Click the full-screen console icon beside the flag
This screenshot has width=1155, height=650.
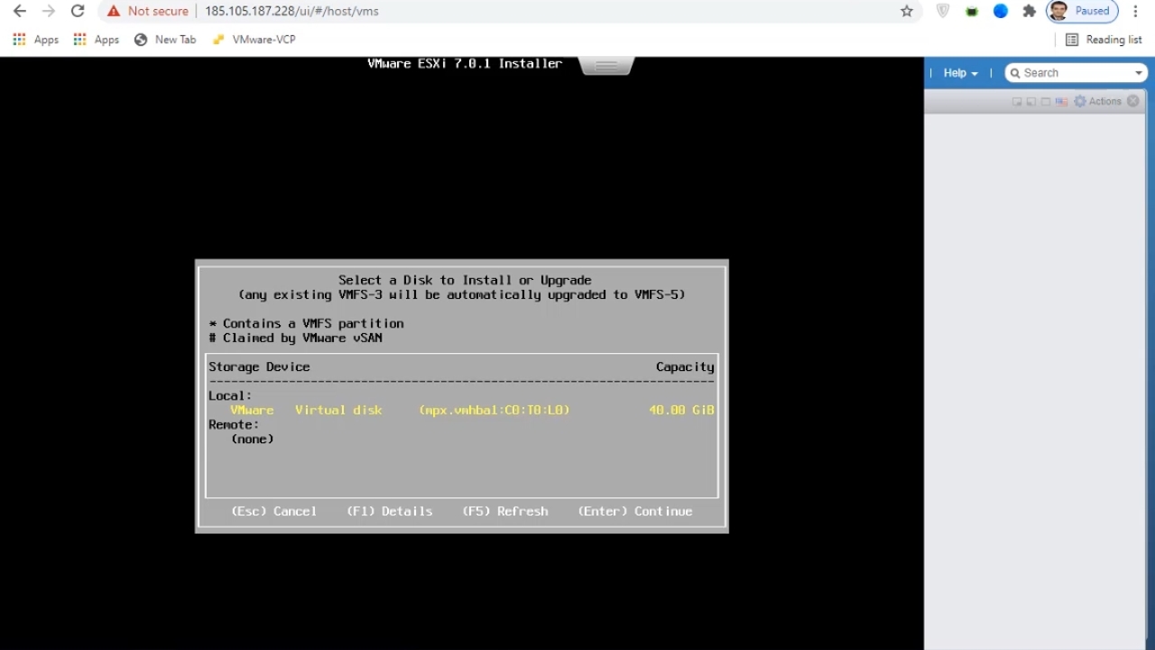click(x=1046, y=102)
